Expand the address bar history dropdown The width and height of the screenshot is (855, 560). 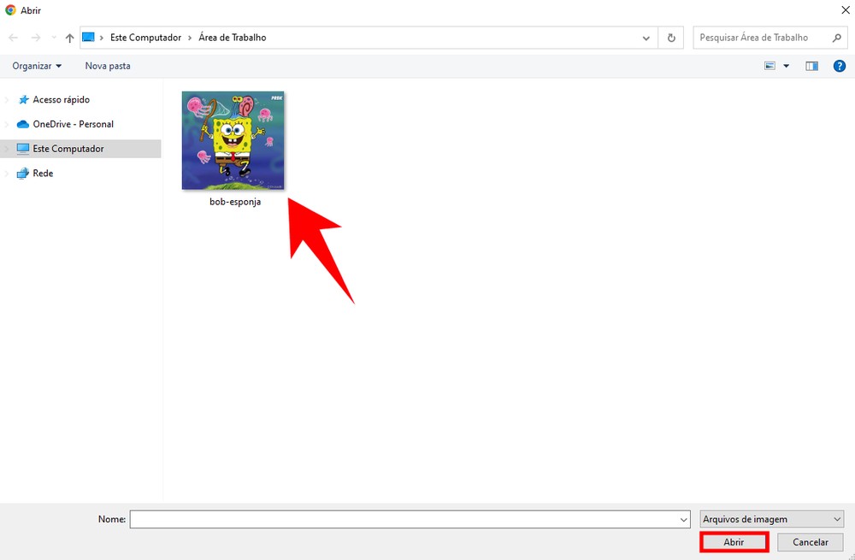646,38
